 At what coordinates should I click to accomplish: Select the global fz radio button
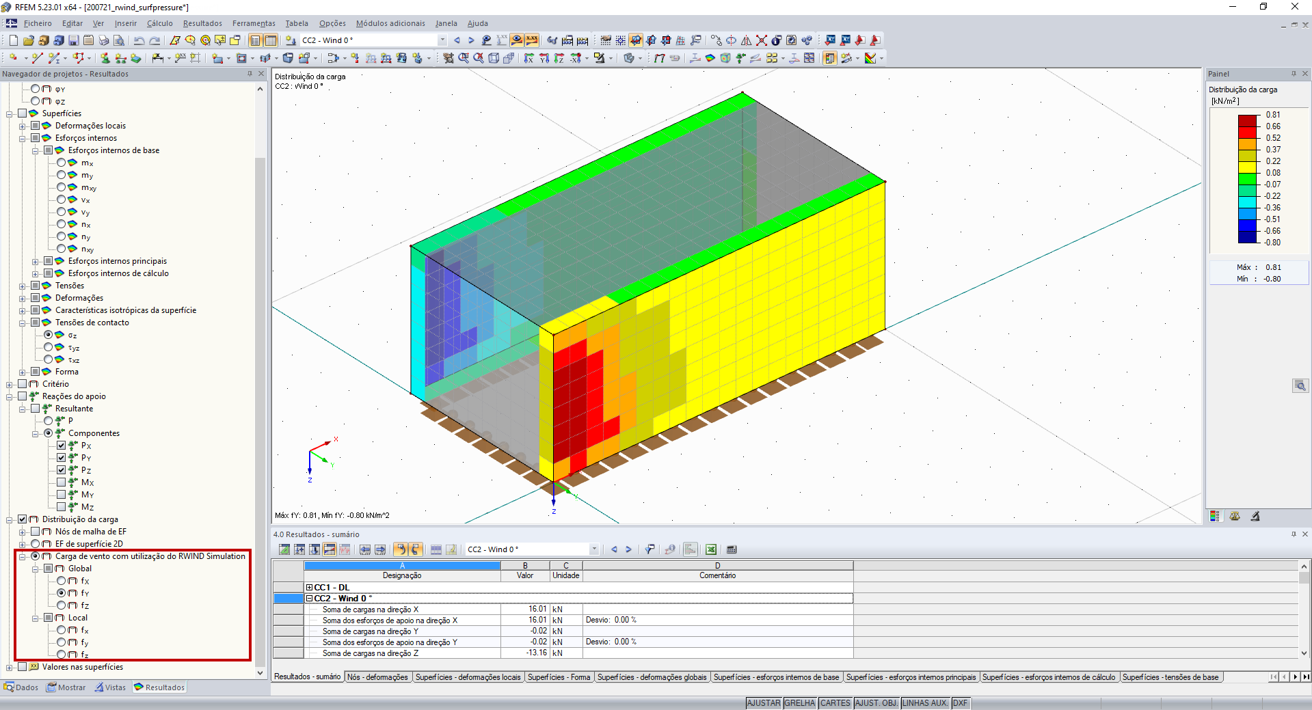62,605
